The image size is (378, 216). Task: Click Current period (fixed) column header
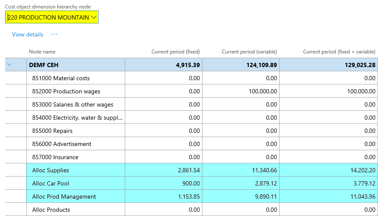coord(175,52)
